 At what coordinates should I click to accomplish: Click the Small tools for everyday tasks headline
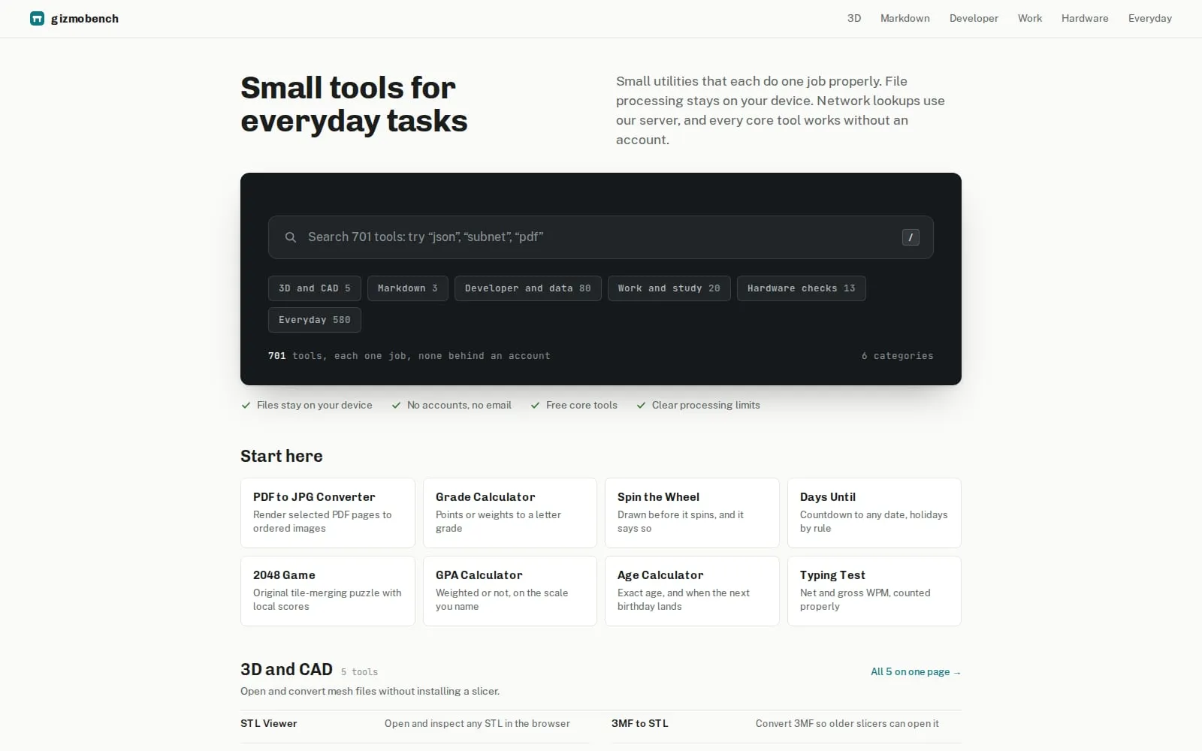354,104
